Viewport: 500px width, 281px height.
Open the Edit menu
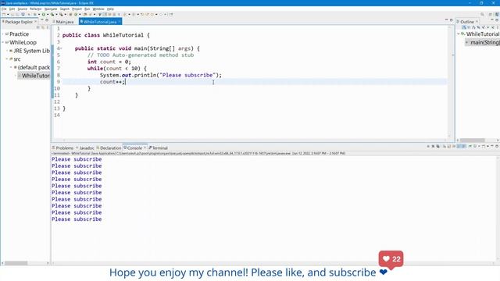tap(12, 9)
